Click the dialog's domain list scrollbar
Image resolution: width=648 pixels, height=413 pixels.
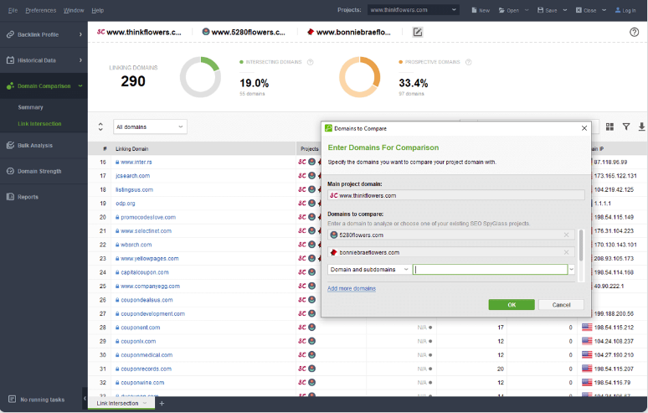pos(581,245)
